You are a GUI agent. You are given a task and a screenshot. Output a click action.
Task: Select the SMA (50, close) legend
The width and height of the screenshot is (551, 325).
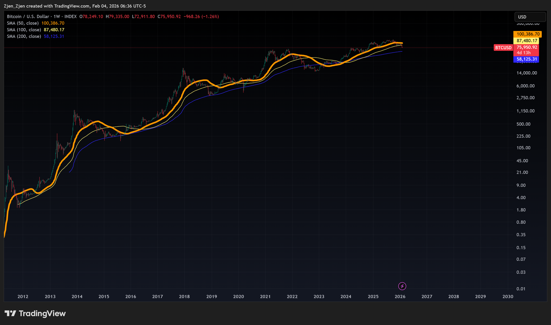(x=23, y=23)
